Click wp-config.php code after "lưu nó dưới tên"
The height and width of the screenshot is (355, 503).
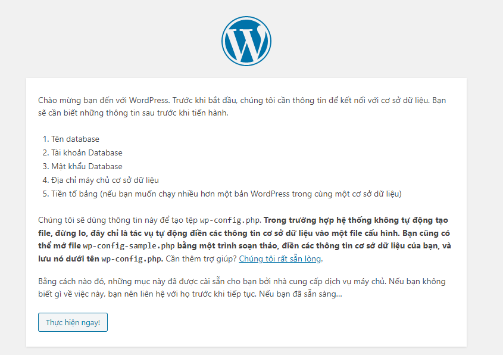click(132, 259)
